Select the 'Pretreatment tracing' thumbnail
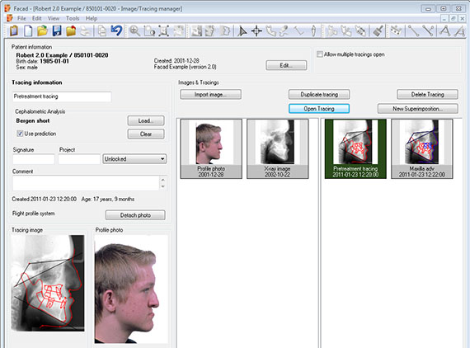 355,148
